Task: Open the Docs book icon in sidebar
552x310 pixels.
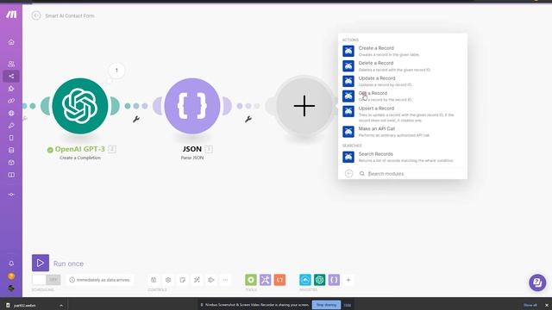Action: 11,175
